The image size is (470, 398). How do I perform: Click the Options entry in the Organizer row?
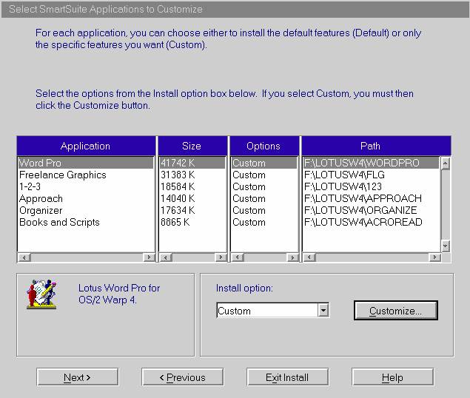click(x=264, y=210)
